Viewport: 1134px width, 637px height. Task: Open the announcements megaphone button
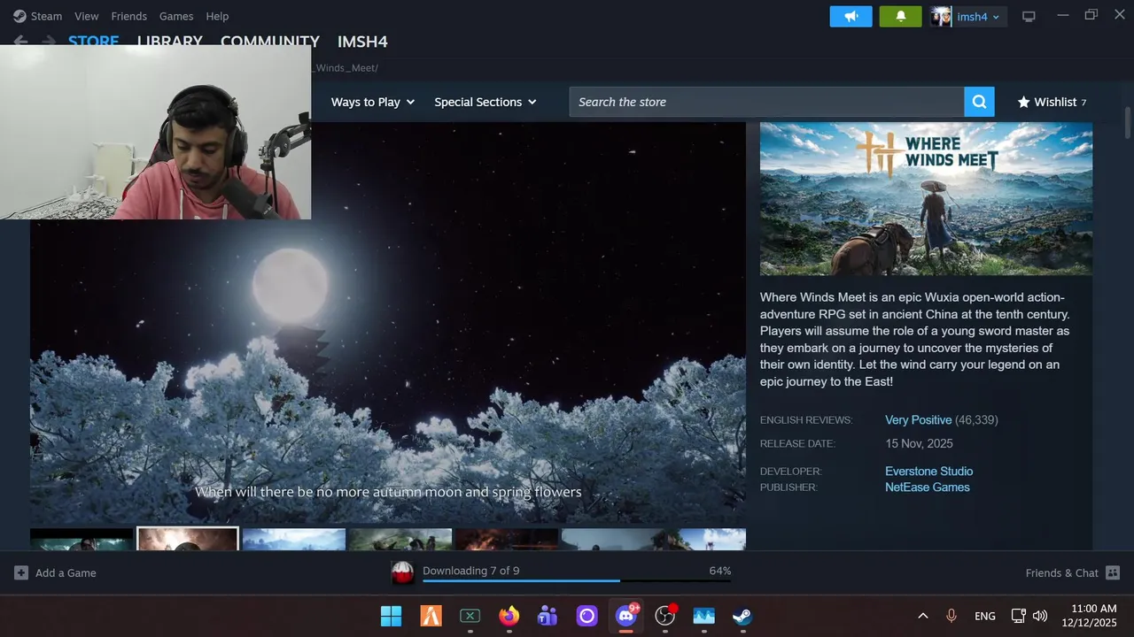851,16
